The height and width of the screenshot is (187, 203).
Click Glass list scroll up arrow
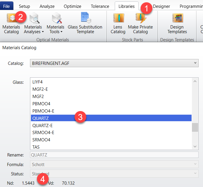coord(195,81)
